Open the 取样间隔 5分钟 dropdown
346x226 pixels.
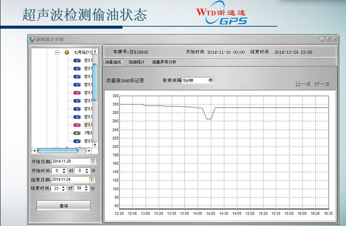(x=211, y=80)
